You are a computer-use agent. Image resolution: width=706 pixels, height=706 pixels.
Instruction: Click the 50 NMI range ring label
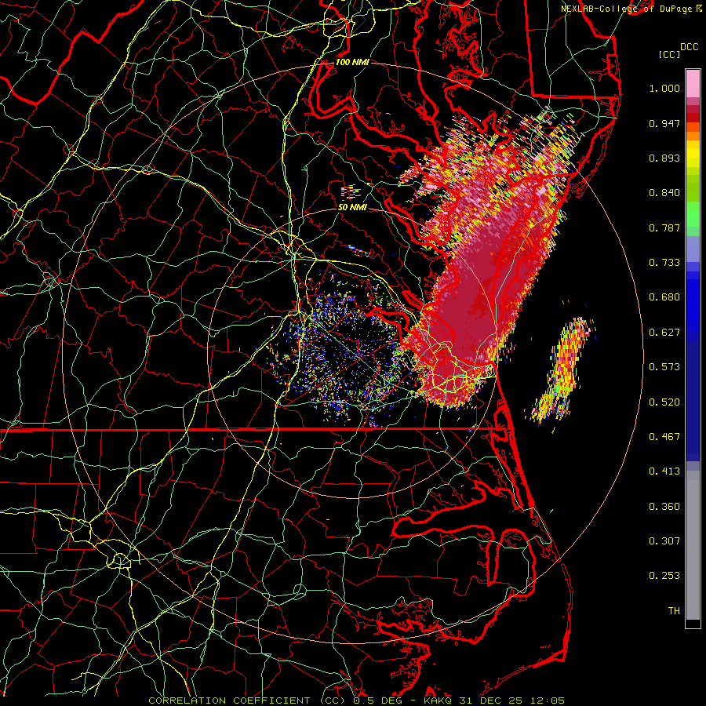[x=352, y=207]
